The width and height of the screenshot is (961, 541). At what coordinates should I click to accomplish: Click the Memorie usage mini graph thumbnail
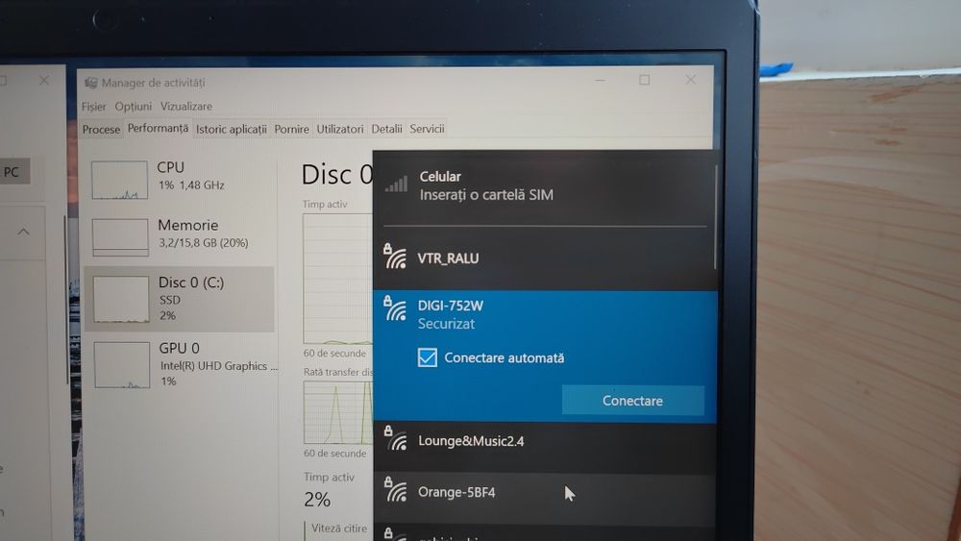pos(120,237)
